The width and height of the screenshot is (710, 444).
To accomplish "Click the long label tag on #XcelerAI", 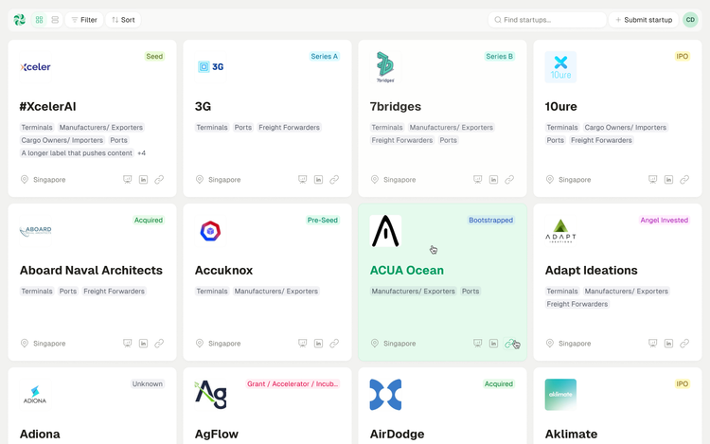I will tap(77, 153).
